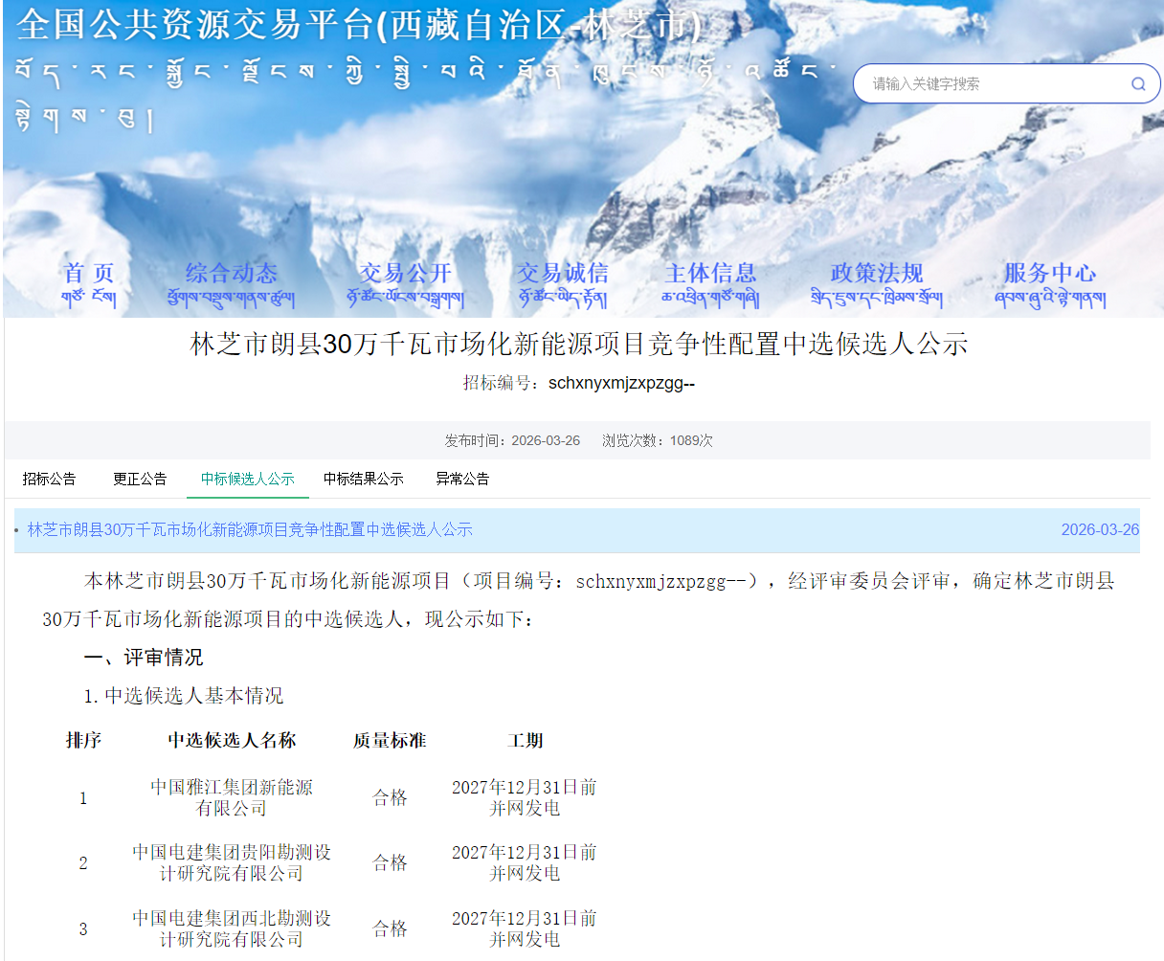Open the 林芝市朗县30万千瓦 announcement link in list

point(250,529)
